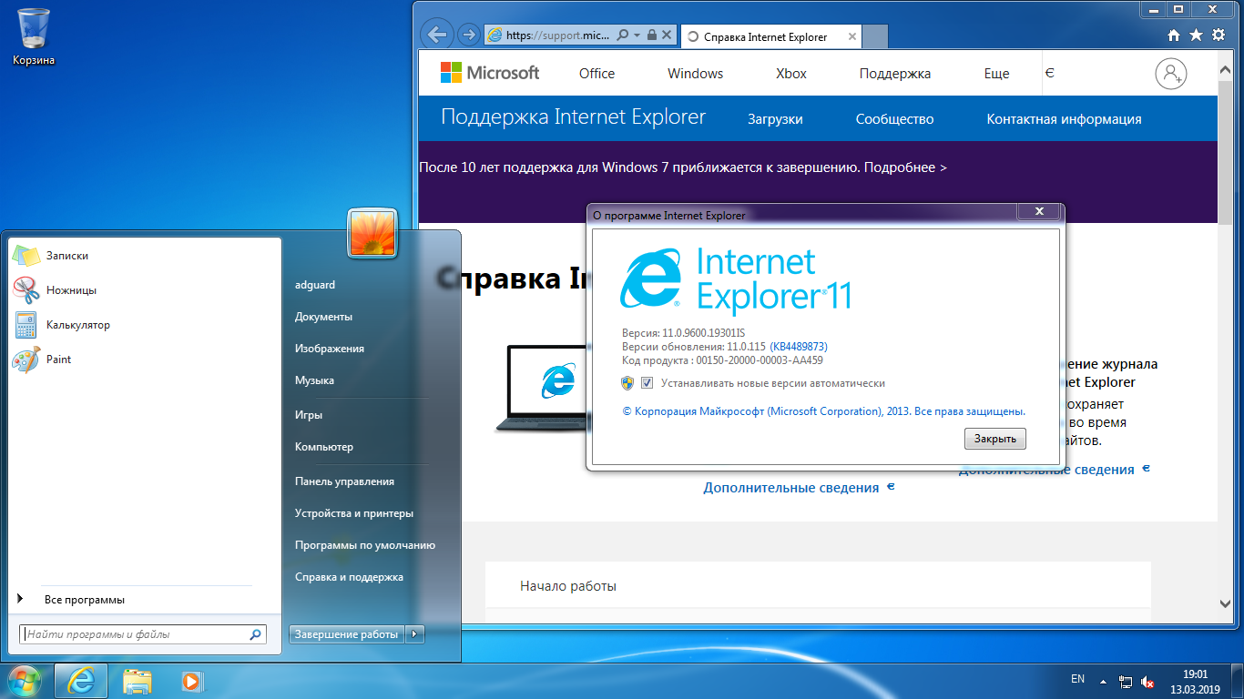
Task: Open Музыка from Start menu
Action: (x=314, y=380)
